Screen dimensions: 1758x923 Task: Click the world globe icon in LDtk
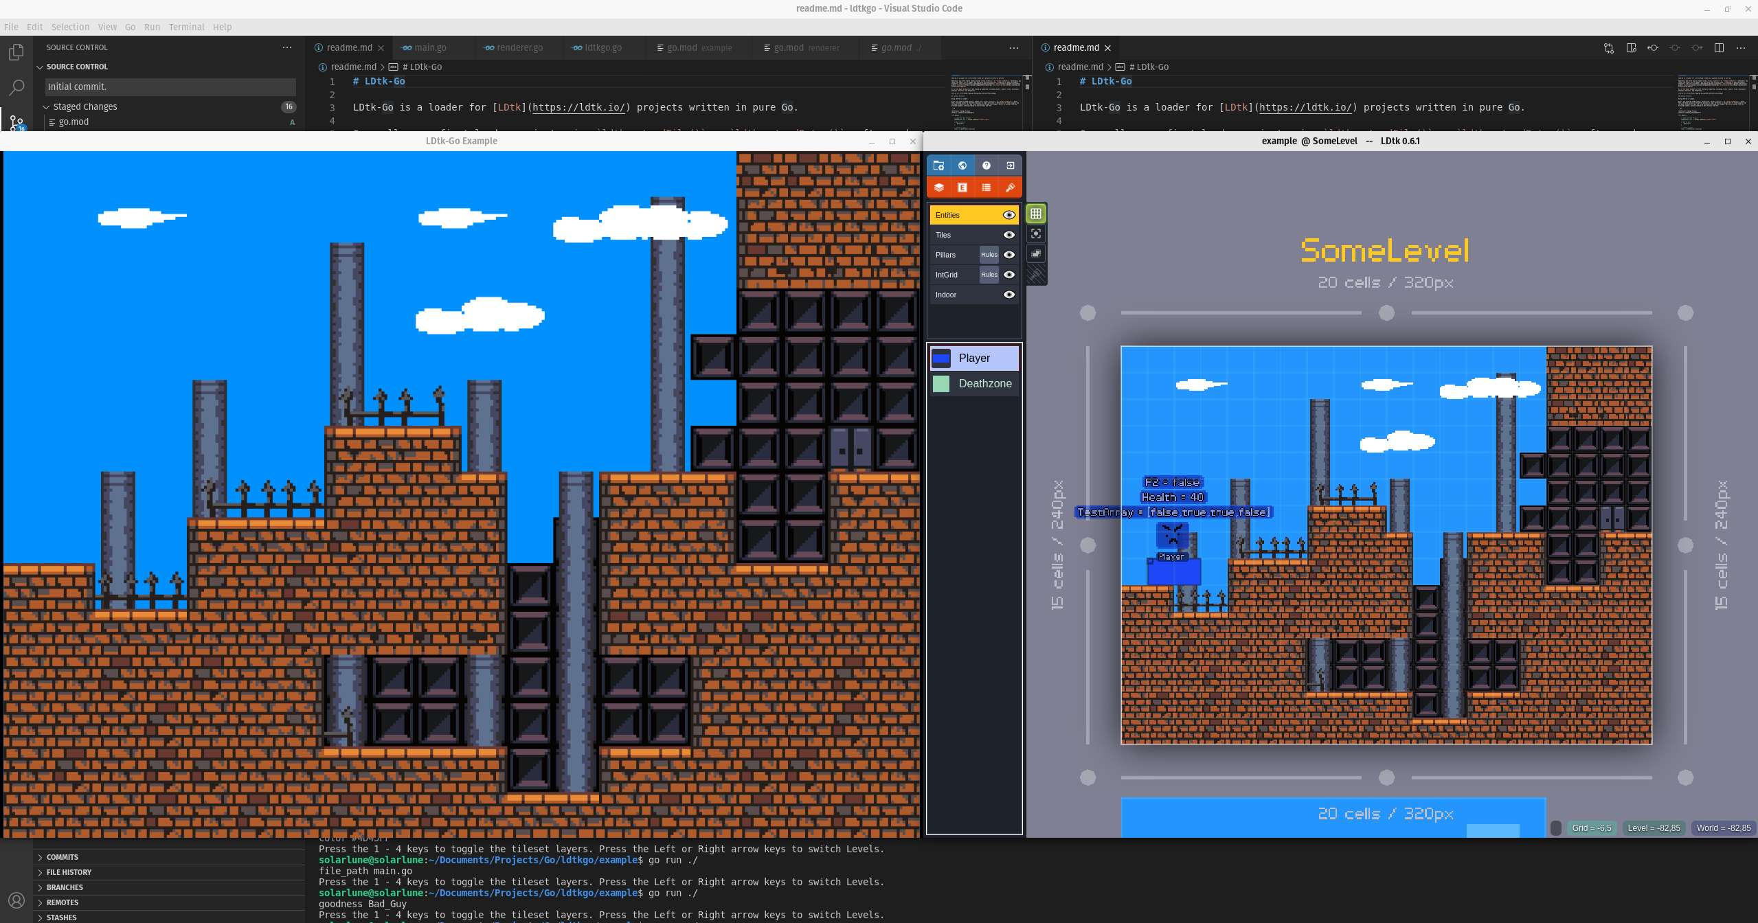[x=962, y=166]
